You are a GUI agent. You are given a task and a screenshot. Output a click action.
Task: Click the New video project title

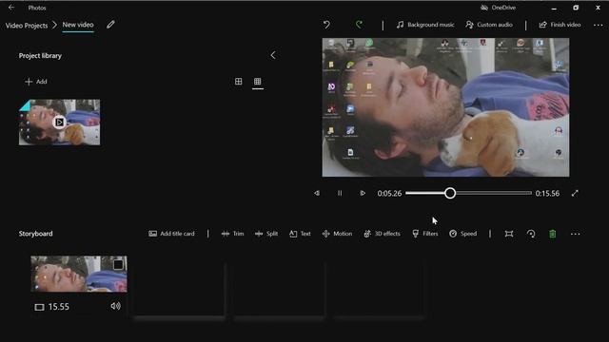78,25
